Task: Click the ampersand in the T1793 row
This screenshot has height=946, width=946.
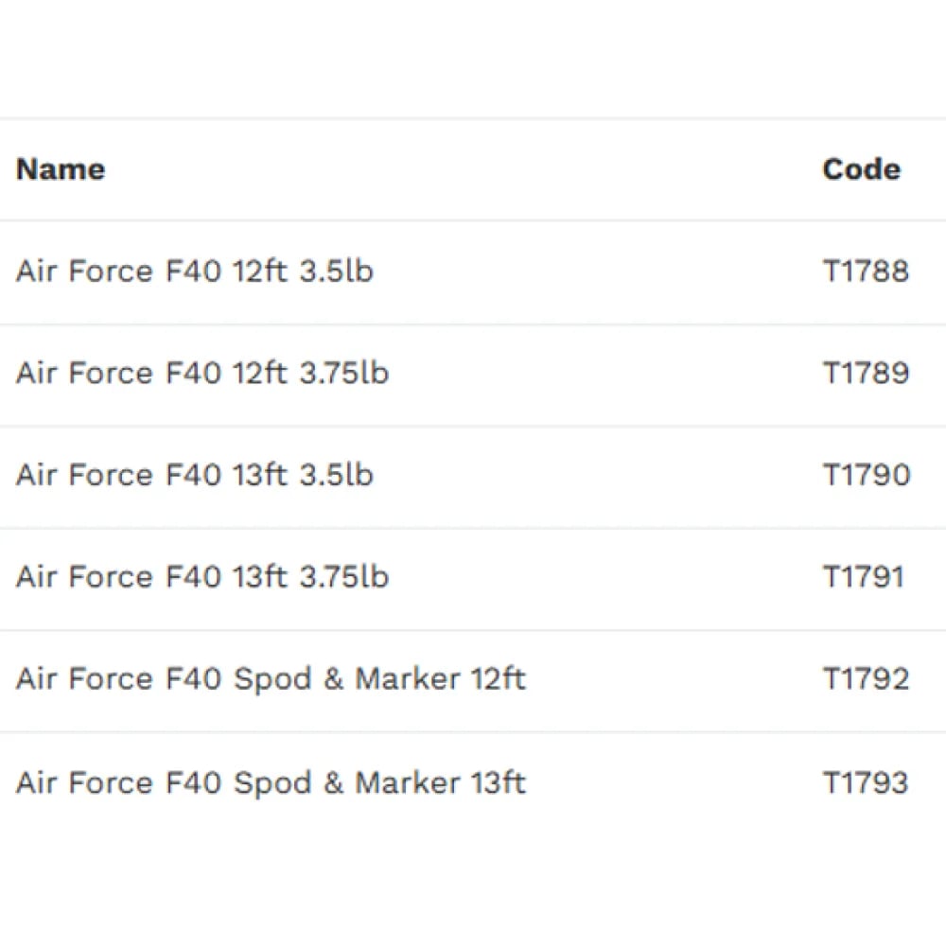Action: (x=333, y=783)
